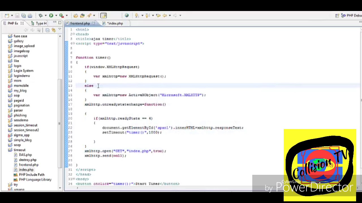The height and width of the screenshot is (203, 362).
Task: Click the Debug bug icon
Action: (x=41, y=16)
